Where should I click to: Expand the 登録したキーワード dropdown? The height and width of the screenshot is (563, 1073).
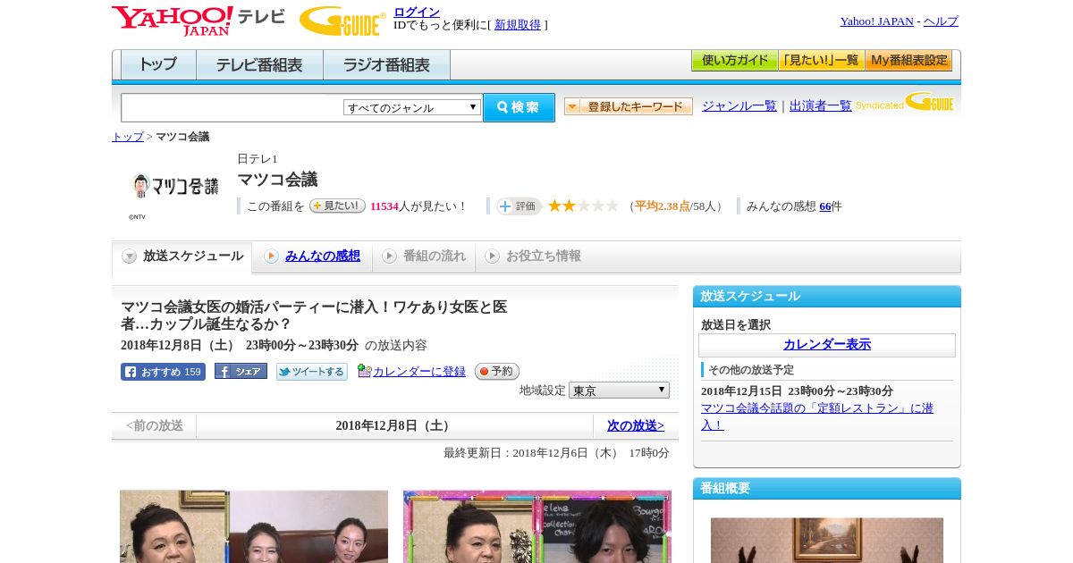click(x=629, y=106)
